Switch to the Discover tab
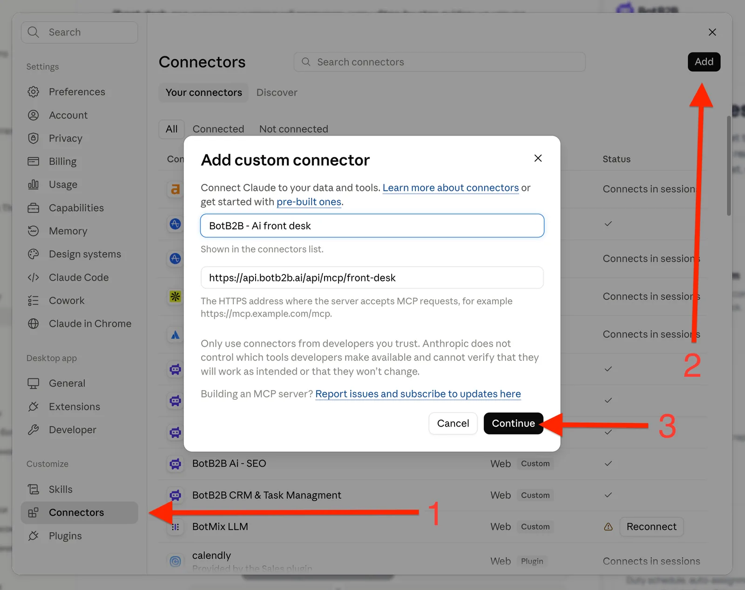745x590 pixels. (277, 93)
